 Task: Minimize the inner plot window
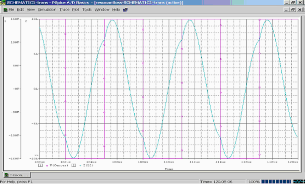[x=287, y=10]
